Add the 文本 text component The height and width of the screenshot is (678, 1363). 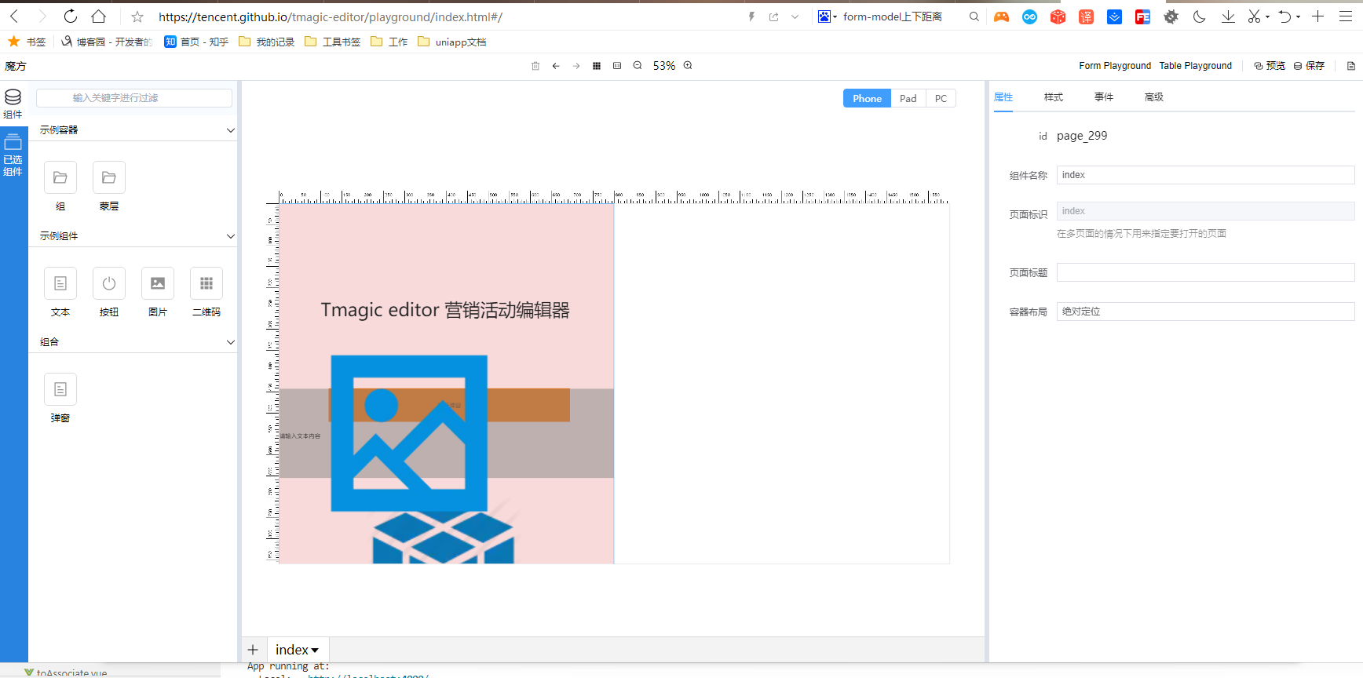tap(60, 293)
